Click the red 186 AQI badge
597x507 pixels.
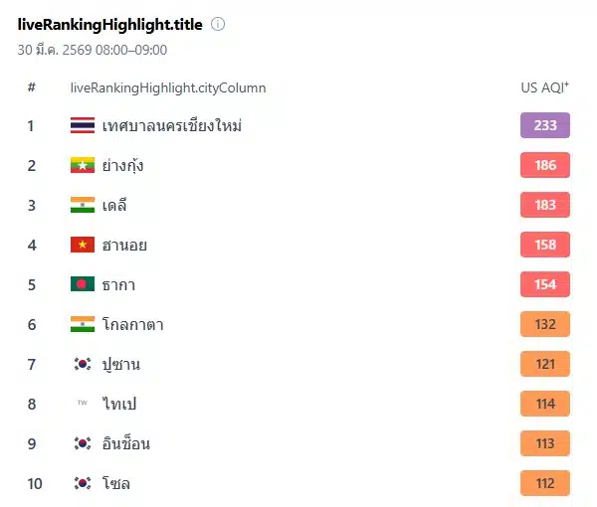click(545, 165)
